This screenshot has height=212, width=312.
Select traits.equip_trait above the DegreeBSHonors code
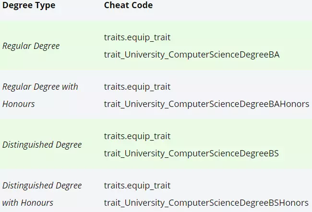(x=137, y=185)
